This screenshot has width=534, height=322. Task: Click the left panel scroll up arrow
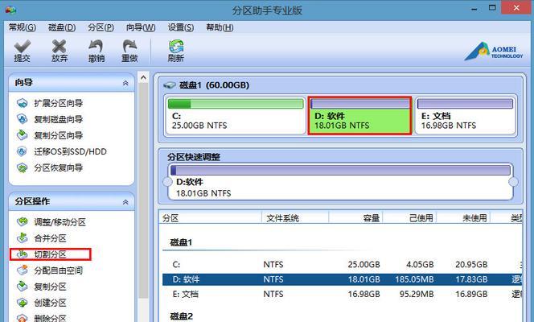(x=143, y=78)
